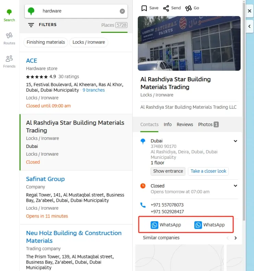Send place via share icon
Image resolution: width=254 pixels, height=271 pixels.
[x=172, y=8]
